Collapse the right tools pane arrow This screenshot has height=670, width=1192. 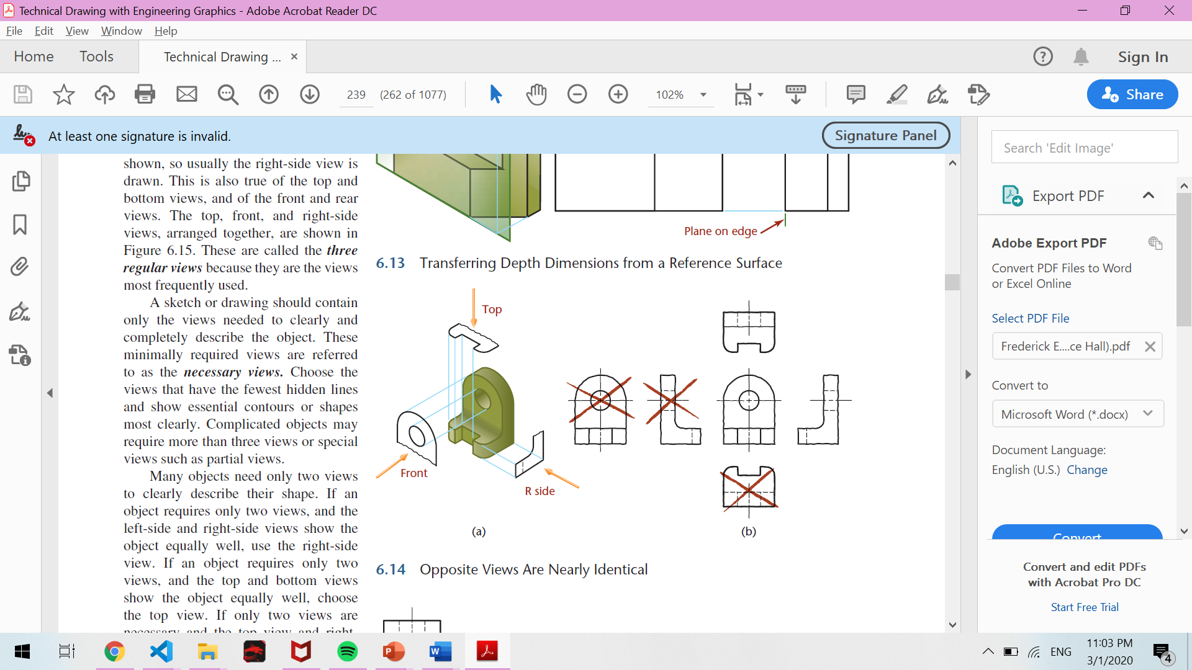click(968, 375)
